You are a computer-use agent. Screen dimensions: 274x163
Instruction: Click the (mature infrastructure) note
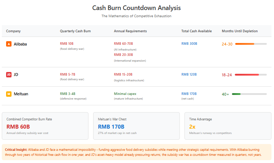pos(128,99)
